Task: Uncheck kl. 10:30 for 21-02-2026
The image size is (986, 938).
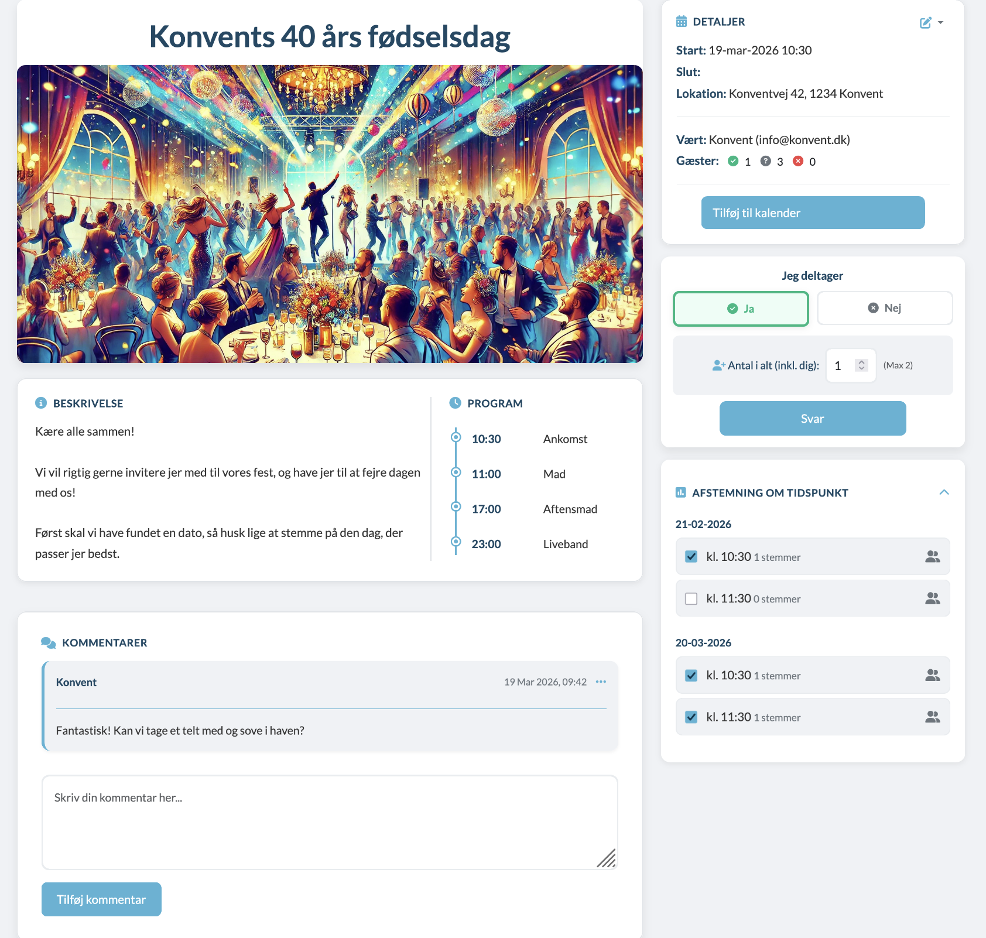Action: (x=691, y=557)
